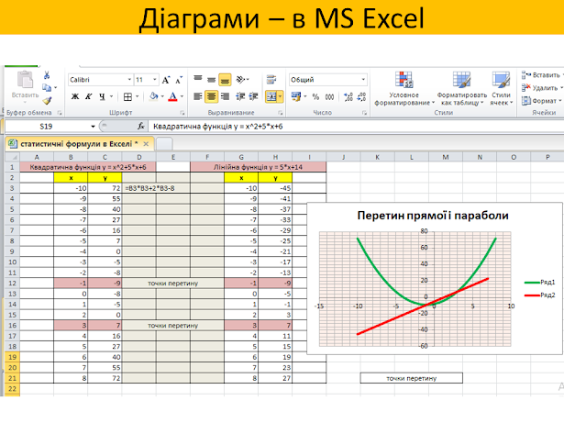564x423 pixels.
Task: Click the chart title Перетин прямої і параболи
Action: pyautogui.click(x=433, y=216)
